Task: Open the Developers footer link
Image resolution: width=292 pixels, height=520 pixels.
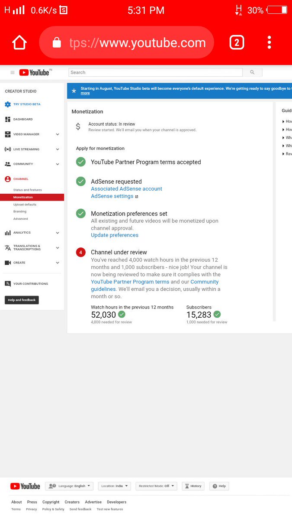Action: point(117,502)
